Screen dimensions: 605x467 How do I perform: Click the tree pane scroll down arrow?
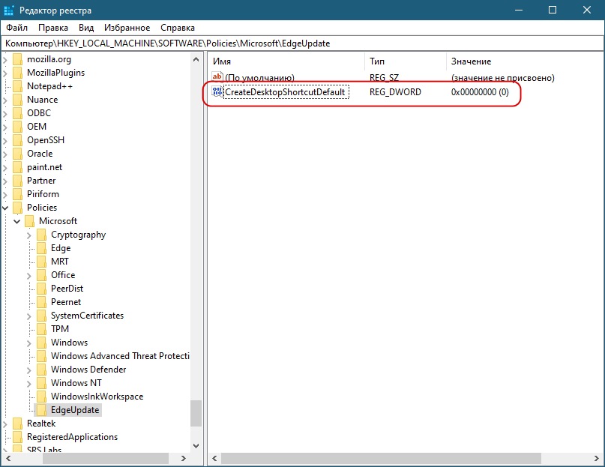click(x=196, y=446)
